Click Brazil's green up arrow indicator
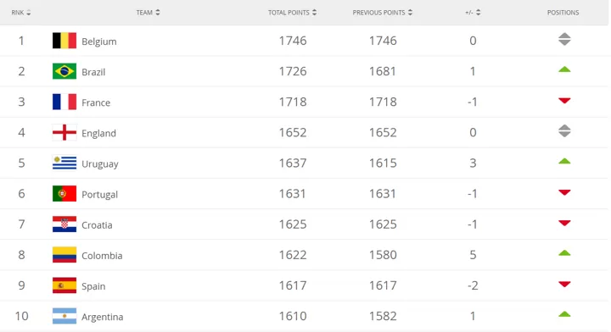This screenshot has width=611, height=332. (564, 69)
